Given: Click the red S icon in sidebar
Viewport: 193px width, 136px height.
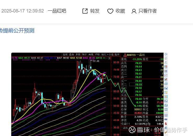Looking at the screenshot, I should point(166,123).
